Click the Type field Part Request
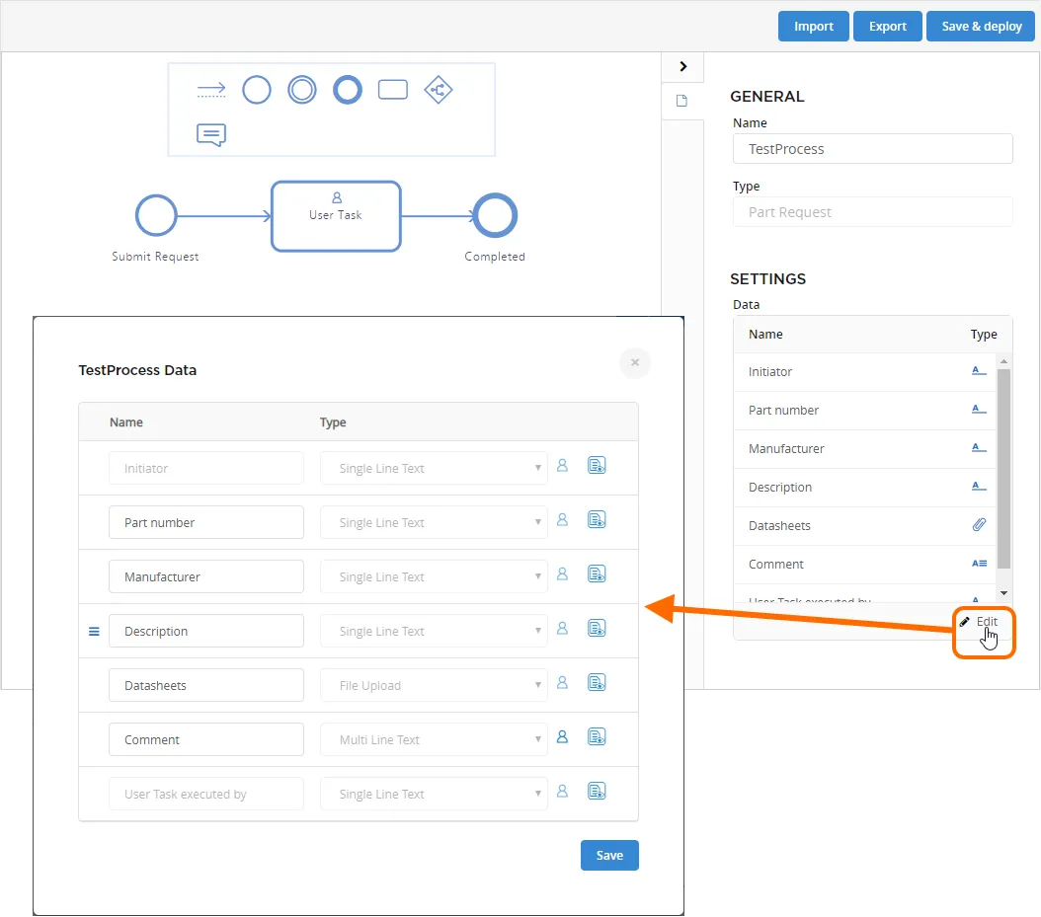The width and height of the screenshot is (1041, 917). (x=872, y=212)
